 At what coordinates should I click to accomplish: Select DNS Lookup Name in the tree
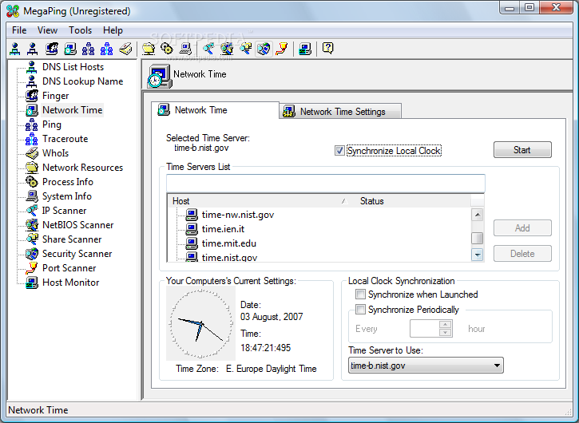pos(82,81)
